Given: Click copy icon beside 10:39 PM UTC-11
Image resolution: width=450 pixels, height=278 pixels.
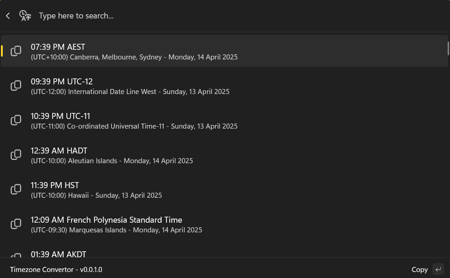Looking at the screenshot, I should click(x=16, y=120).
